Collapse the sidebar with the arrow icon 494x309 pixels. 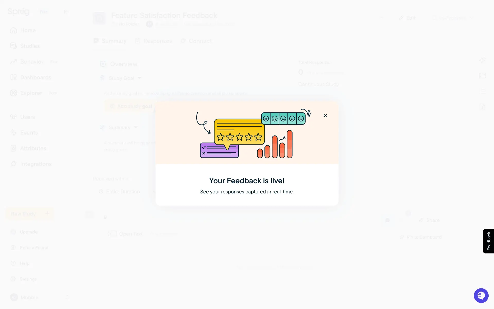coord(66,12)
